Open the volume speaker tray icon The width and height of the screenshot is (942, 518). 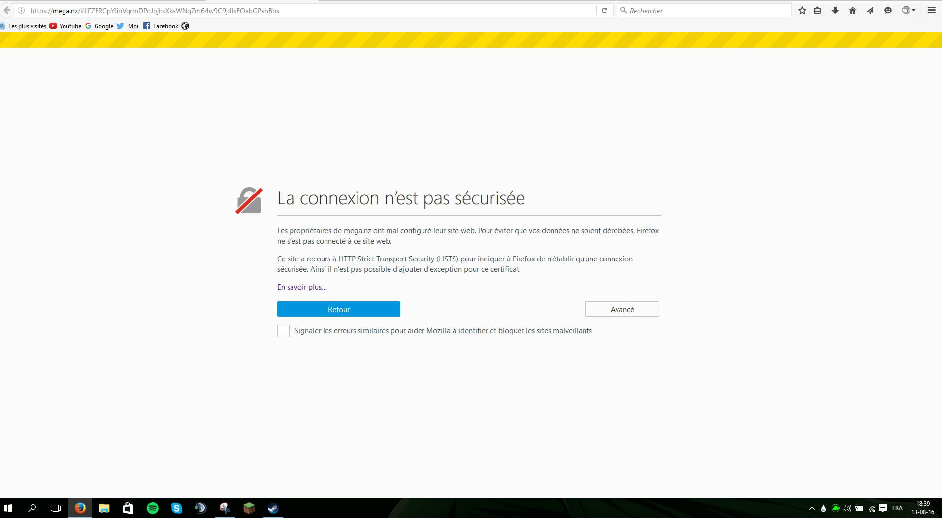tap(847, 508)
